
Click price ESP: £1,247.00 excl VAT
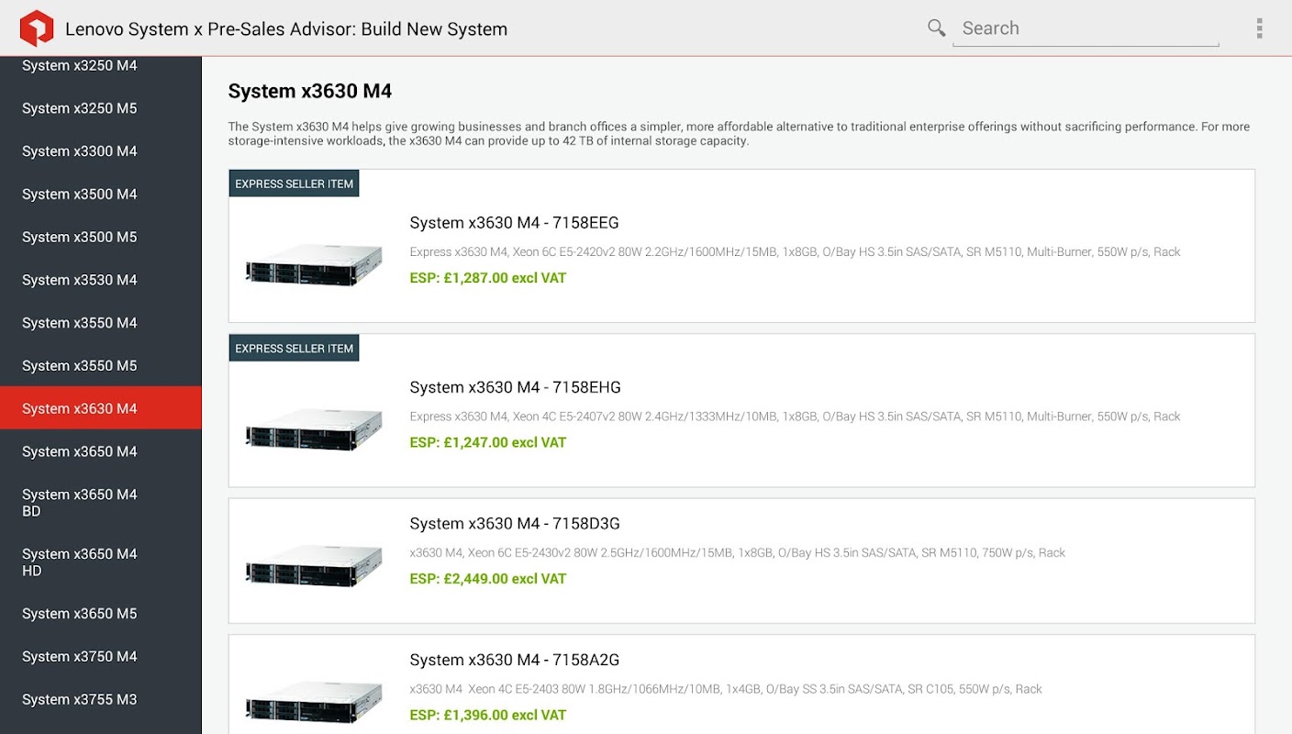click(x=488, y=442)
